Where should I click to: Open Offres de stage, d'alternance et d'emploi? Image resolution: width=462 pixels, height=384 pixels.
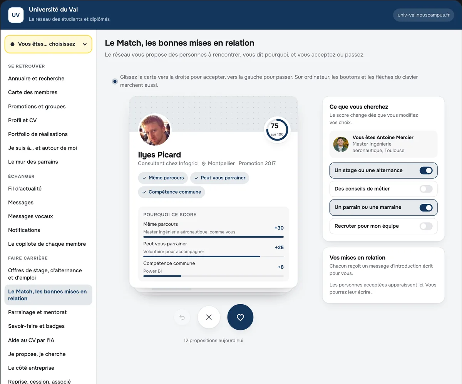pyautogui.click(x=49, y=274)
